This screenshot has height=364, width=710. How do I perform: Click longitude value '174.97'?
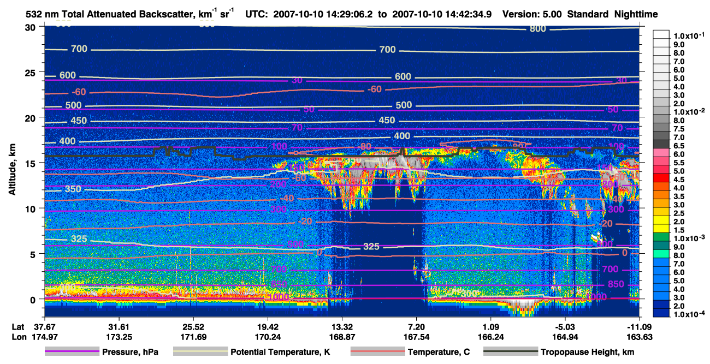(x=45, y=337)
